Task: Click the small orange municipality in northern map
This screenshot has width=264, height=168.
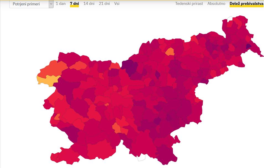Action: pyautogui.click(x=170, y=52)
